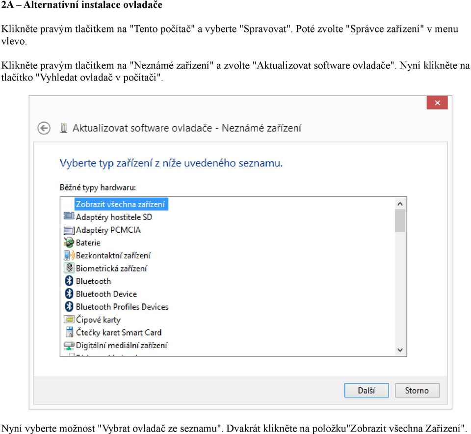Viewport: 471px width, 434px height.
Task: Click the Adaptéry hostitele SD icon
Action: tap(69, 217)
